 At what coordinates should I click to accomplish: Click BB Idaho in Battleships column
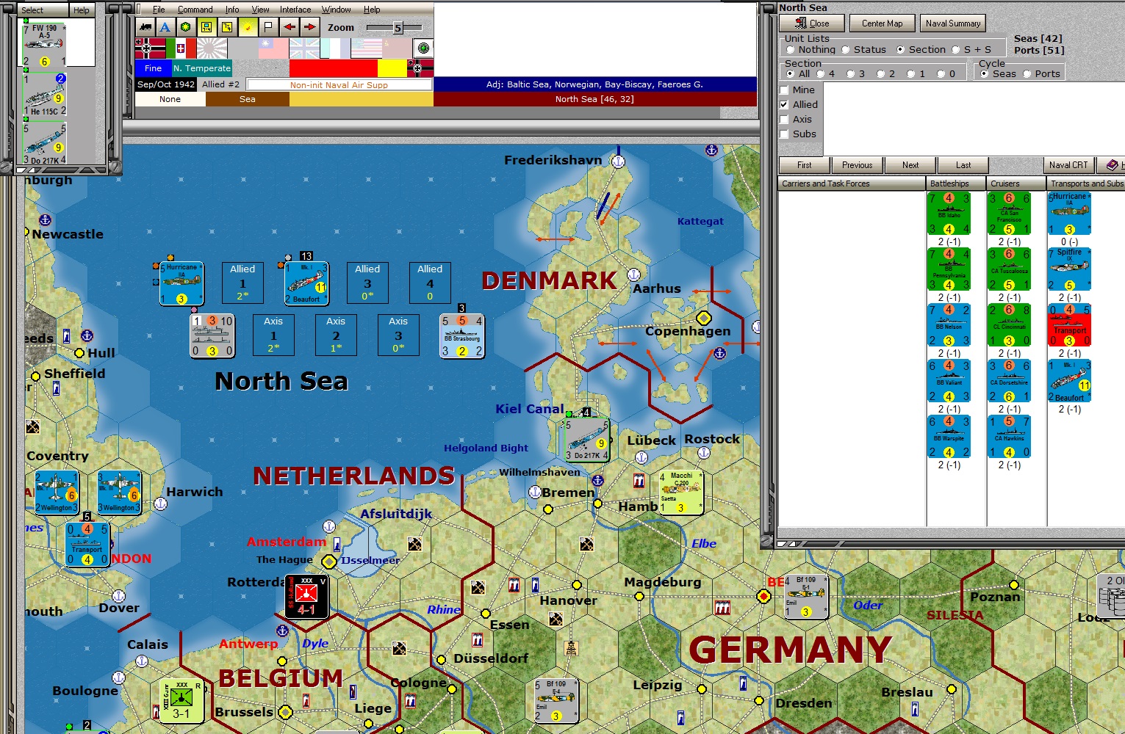949,214
